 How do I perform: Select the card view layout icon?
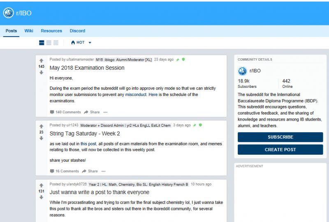point(42,43)
